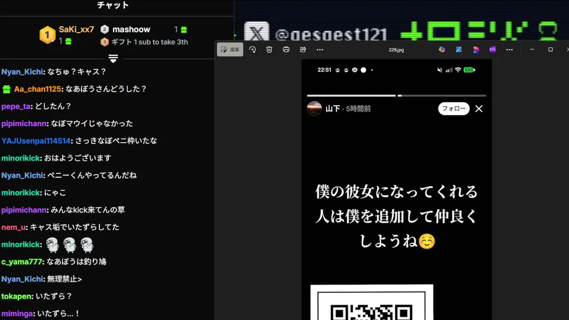Click the Wi-Fi icon in phone status bar
569x320 pixels.
tap(458, 70)
